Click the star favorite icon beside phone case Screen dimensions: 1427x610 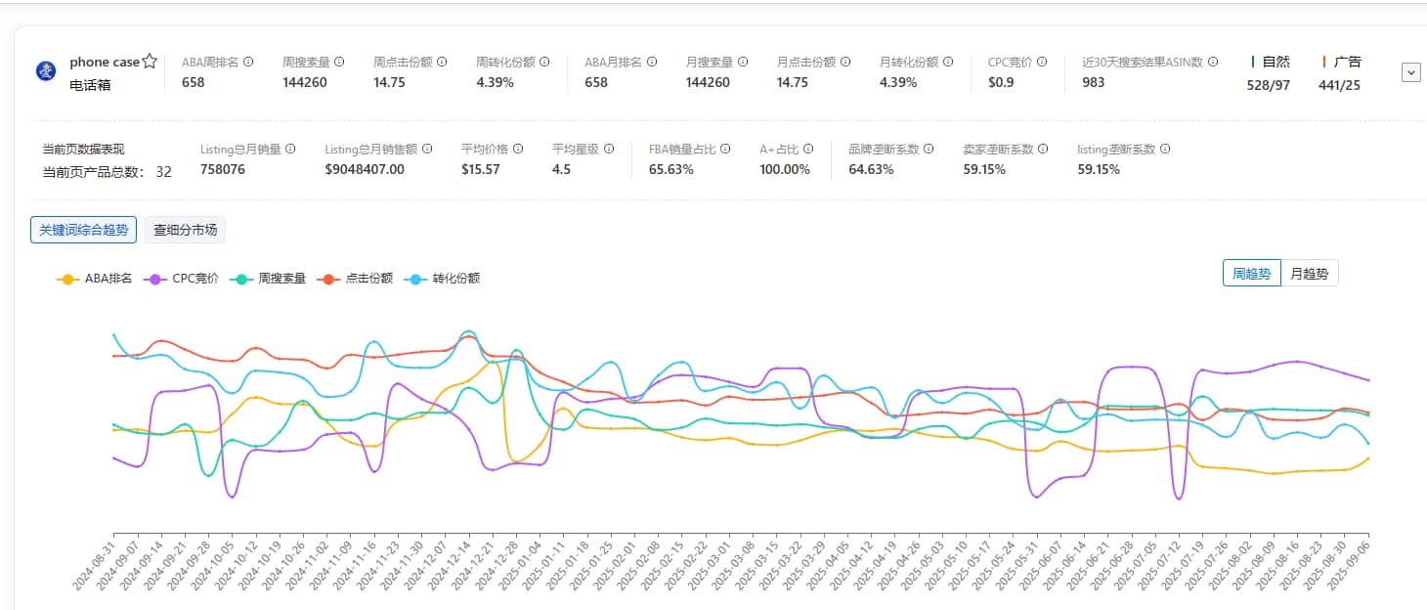150,62
